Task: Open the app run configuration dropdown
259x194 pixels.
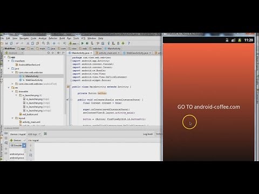Action: tap(74, 43)
